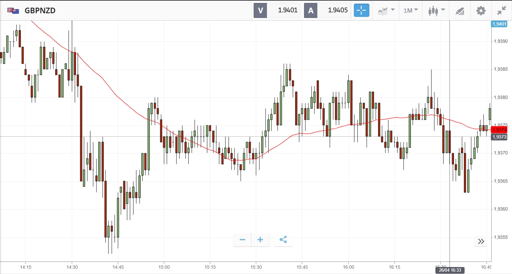Click the 16:00 time axis label
This screenshot has width=512, height=274.
point(349,267)
